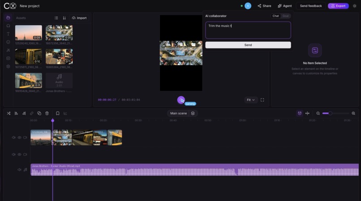The width and height of the screenshot is (361, 201).
Task: Click the delete trash icon
Action: pos(47,114)
